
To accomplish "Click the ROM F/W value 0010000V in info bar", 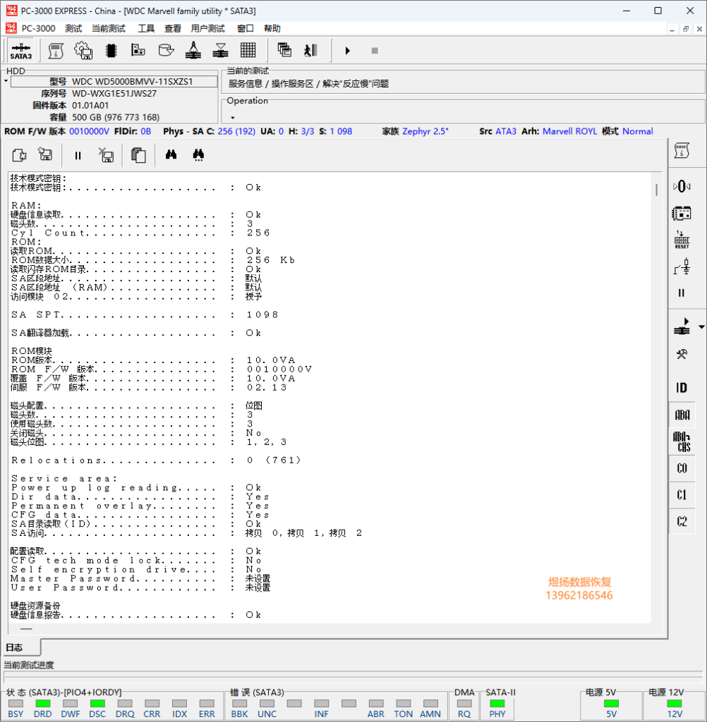I will pyautogui.click(x=89, y=131).
